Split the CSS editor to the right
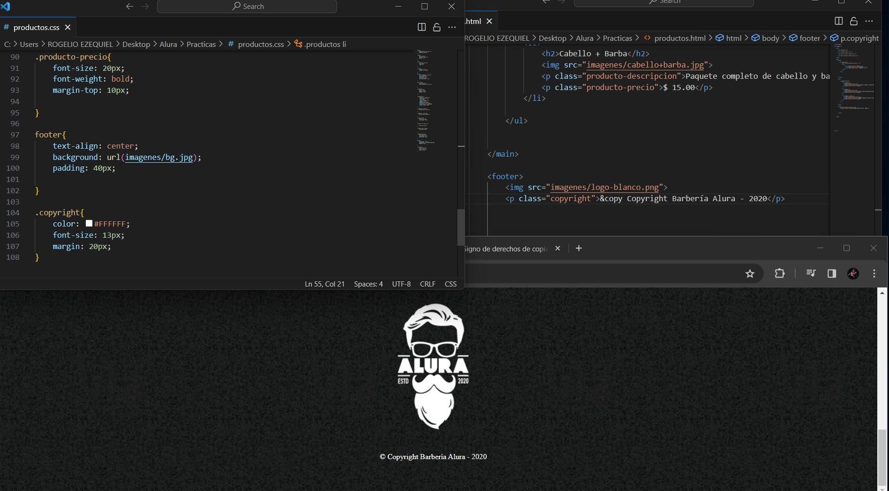The width and height of the screenshot is (889, 491). (422, 27)
